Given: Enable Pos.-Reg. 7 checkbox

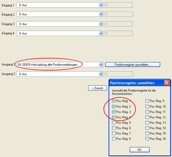Looking at the screenshot, I should coord(114,133).
